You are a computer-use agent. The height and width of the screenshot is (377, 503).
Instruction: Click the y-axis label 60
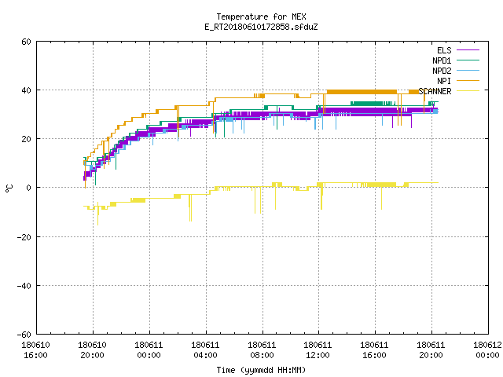26,42
